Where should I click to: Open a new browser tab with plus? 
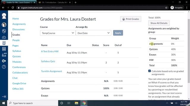75,2
